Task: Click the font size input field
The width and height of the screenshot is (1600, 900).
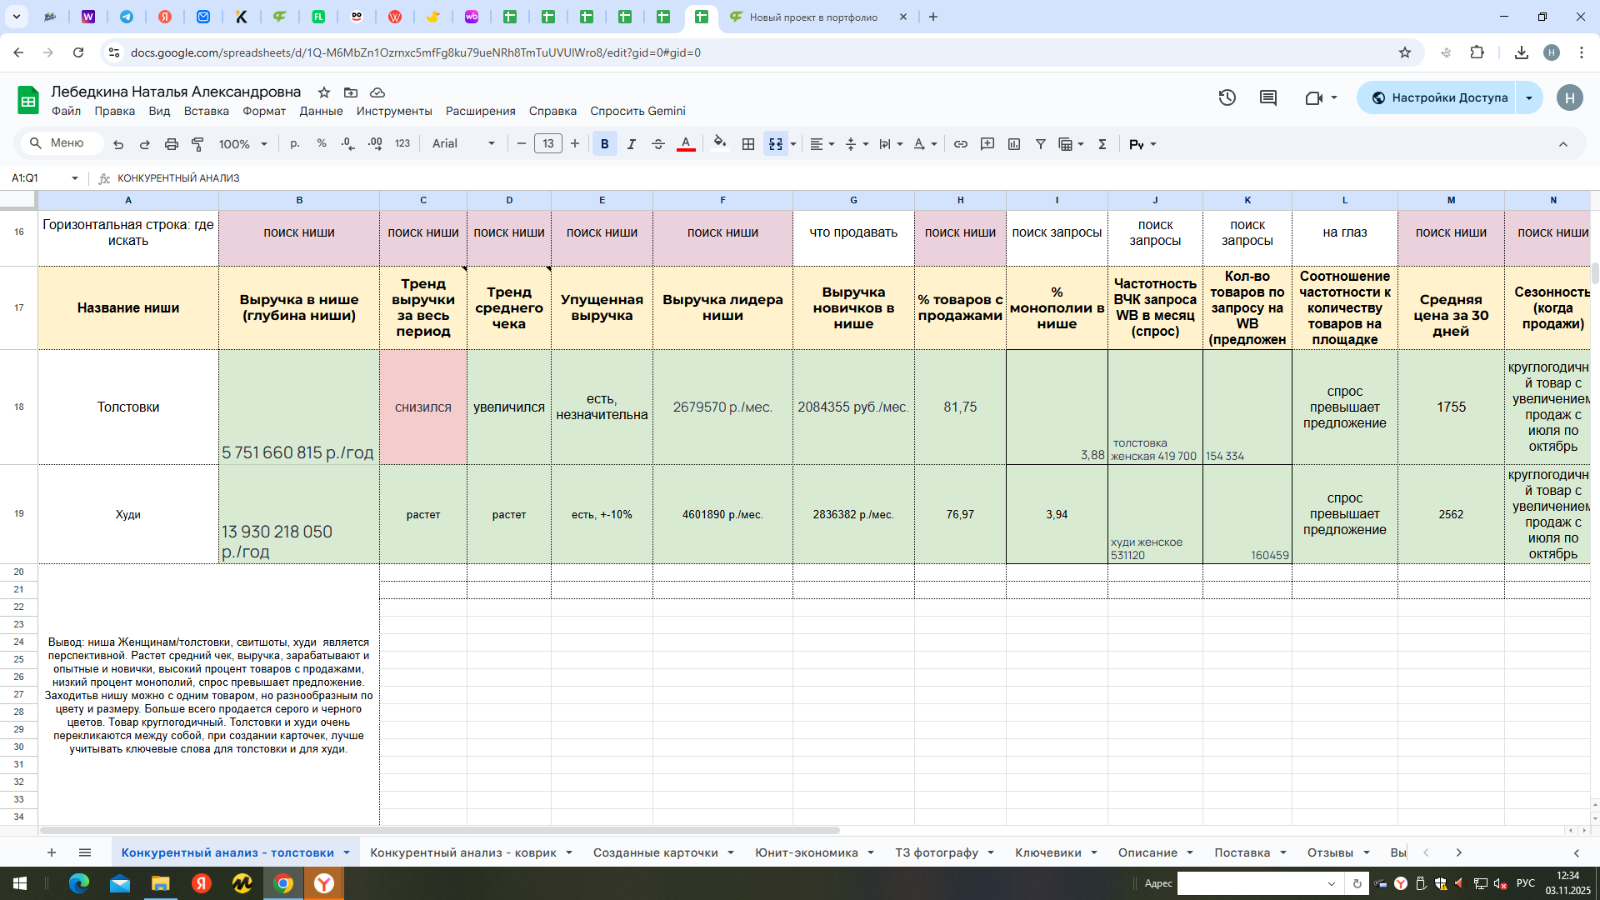Action: (547, 144)
